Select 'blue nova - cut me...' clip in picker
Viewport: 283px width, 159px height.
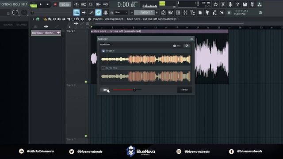pyautogui.click(x=46, y=33)
